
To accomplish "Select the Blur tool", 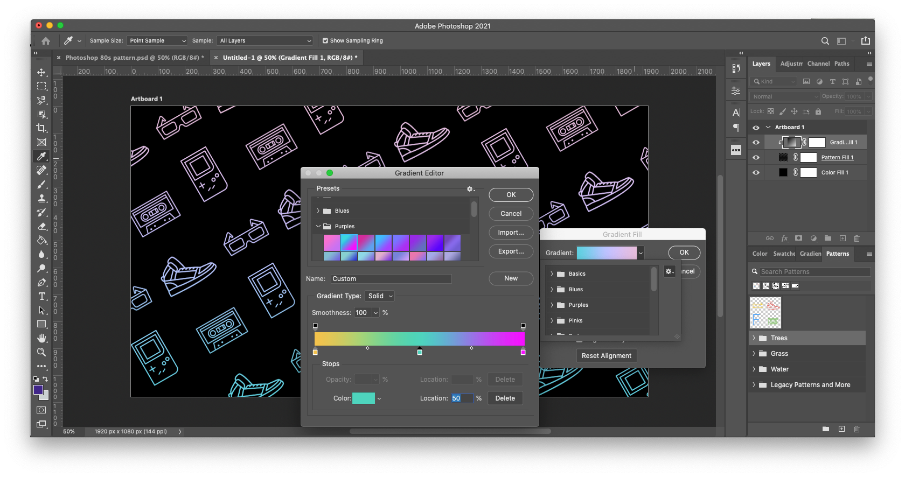I will (41, 254).
